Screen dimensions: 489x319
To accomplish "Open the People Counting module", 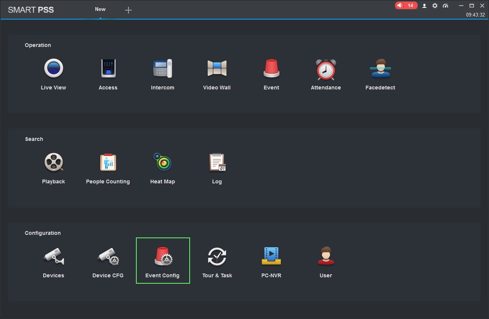I will (x=108, y=168).
